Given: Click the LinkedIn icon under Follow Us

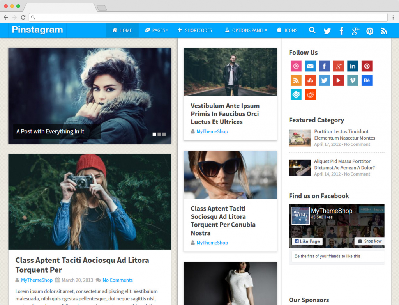Looking at the screenshot, I should (x=353, y=66).
